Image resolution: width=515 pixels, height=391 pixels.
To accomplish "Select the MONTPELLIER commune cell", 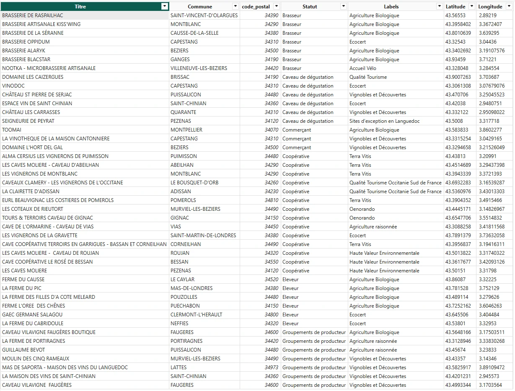I will coord(186,130).
